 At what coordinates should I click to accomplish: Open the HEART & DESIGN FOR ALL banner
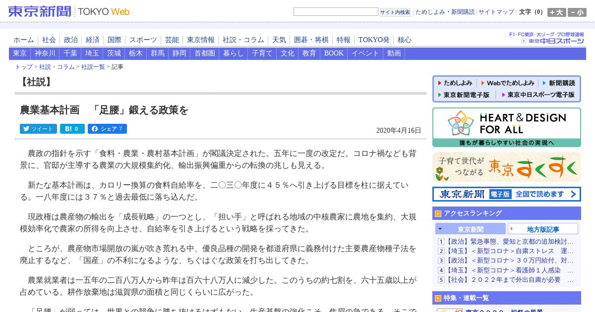coord(506,127)
